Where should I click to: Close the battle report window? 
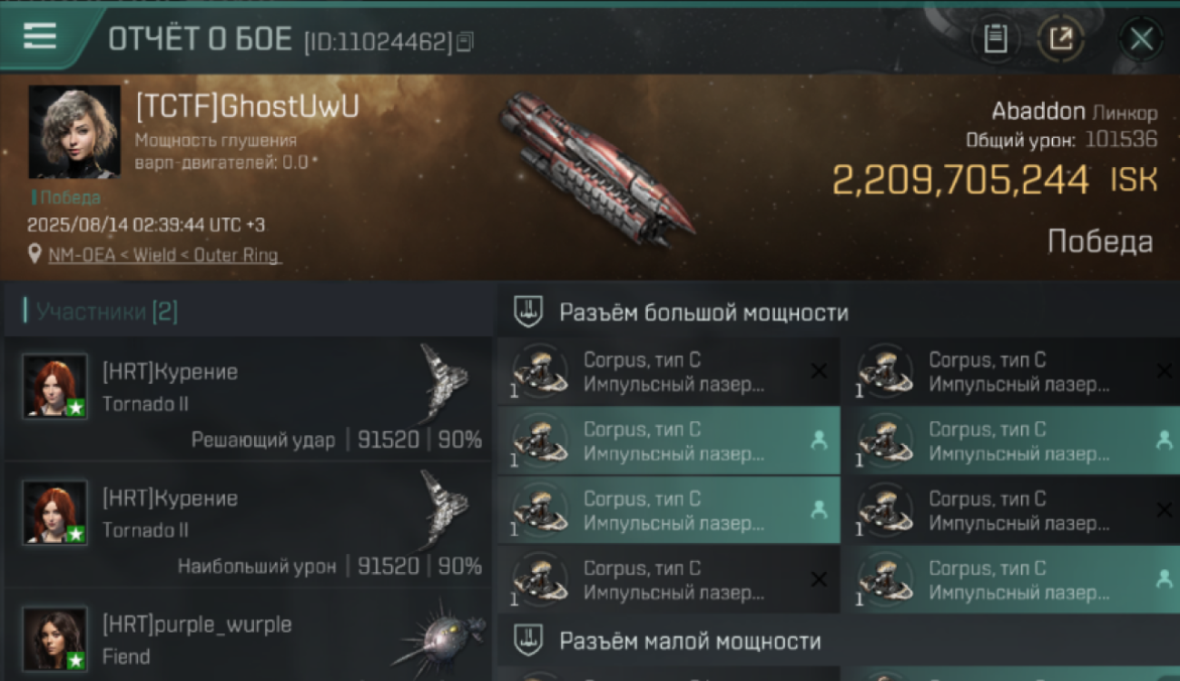[x=1141, y=39]
